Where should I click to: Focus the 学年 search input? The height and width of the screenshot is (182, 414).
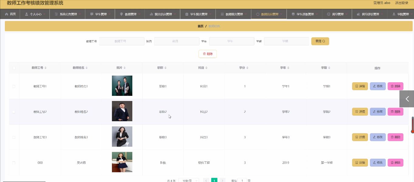pos(232,41)
